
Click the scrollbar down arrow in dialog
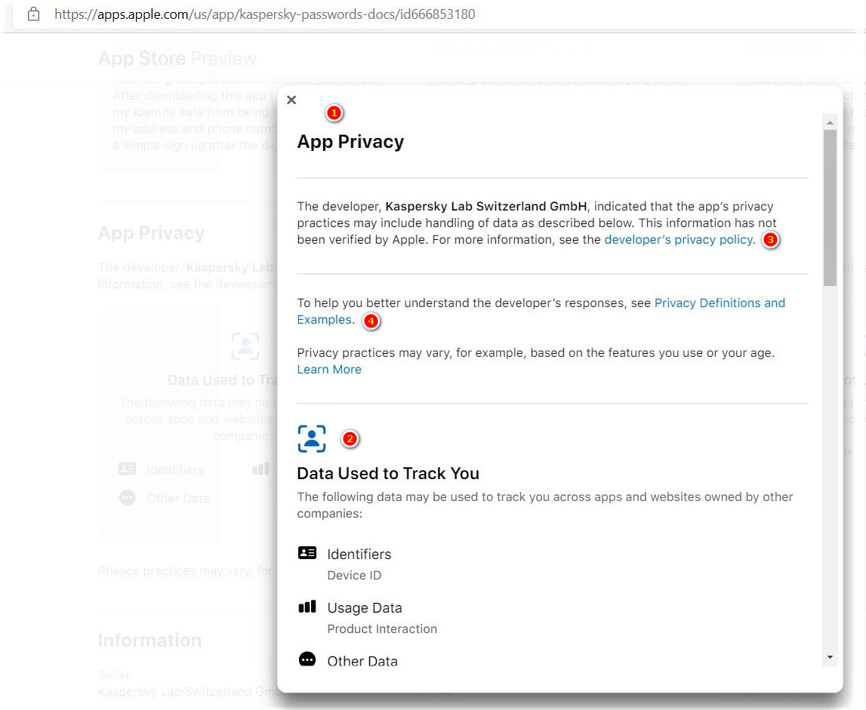tap(830, 657)
